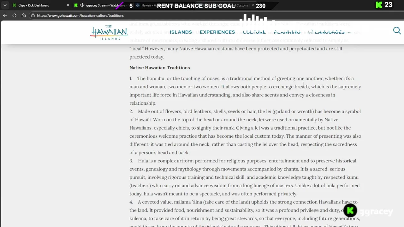
Task: Open the CULTURE menu
Action: click(x=254, y=32)
